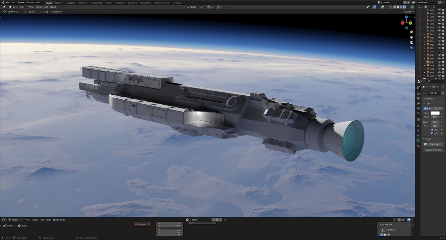This screenshot has height=240, width=446.
Task: Switch viewport to camera view via the camera icon
Action: [411, 42]
